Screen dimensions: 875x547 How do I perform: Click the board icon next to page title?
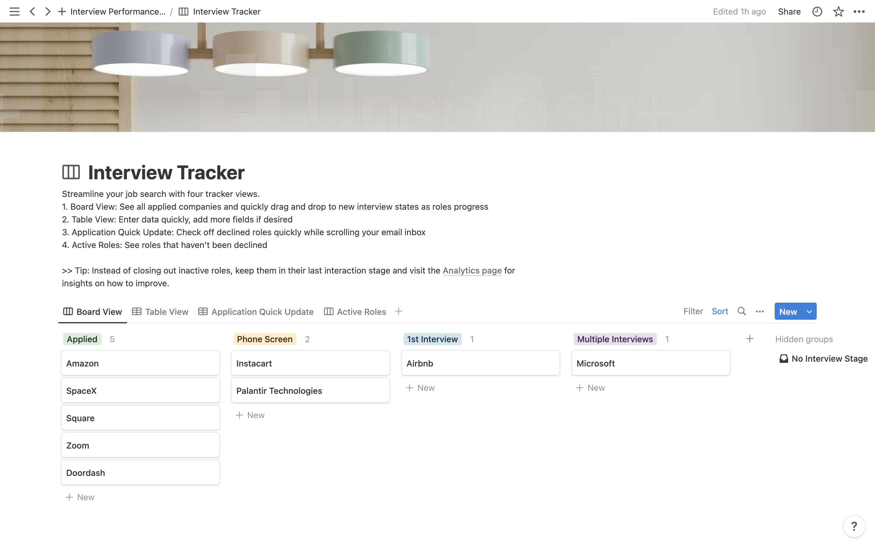click(71, 172)
